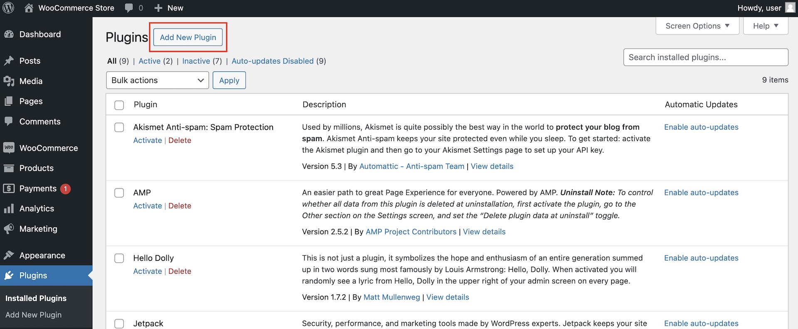Click the WooCommerce Woo icon
This screenshot has width=798, height=329.
point(9,148)
